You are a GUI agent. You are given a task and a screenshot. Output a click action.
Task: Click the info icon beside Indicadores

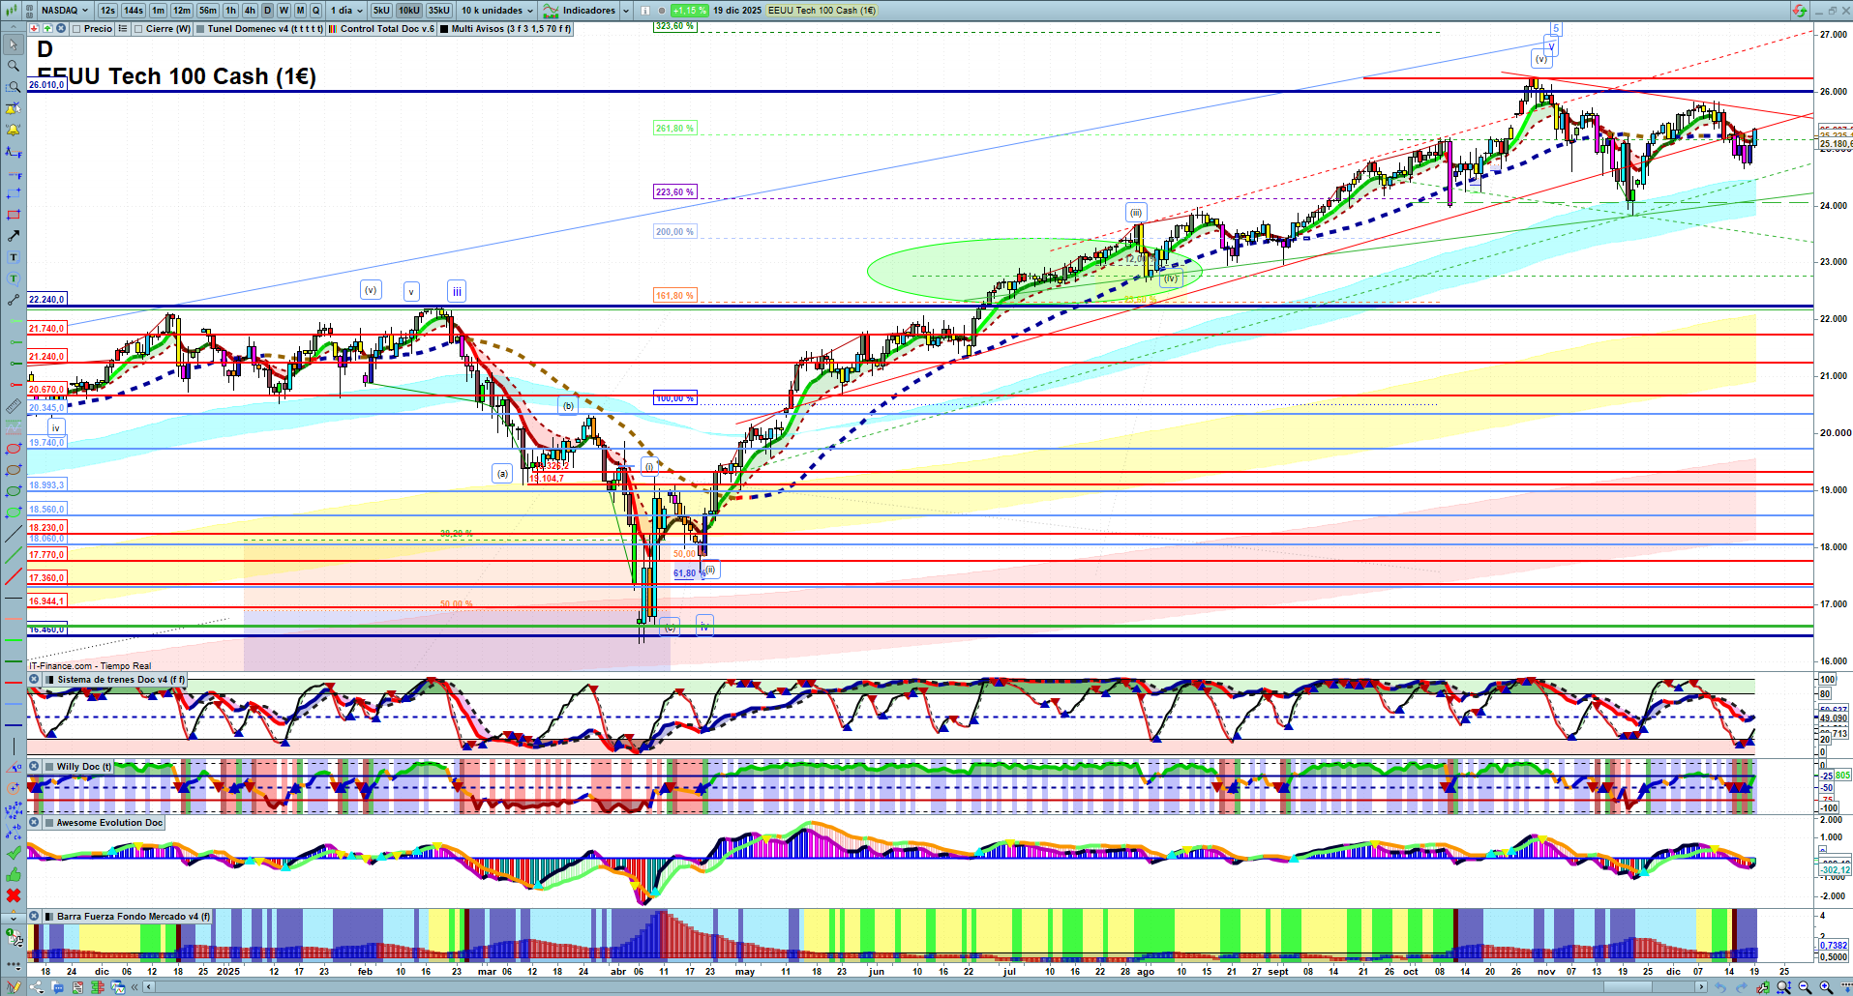click(x=645, y=11)
